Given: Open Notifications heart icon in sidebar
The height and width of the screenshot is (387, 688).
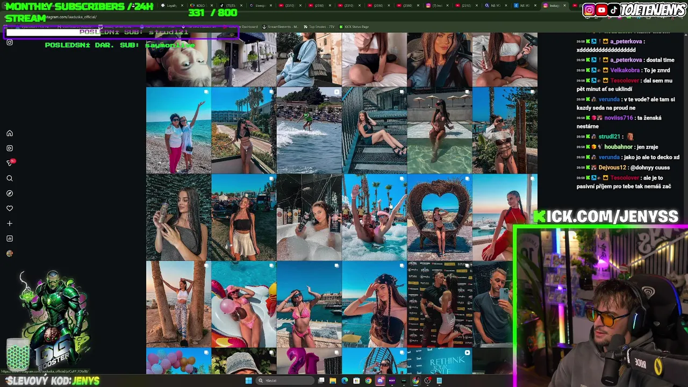Looking at the screenshot, I should click(10, 209).
